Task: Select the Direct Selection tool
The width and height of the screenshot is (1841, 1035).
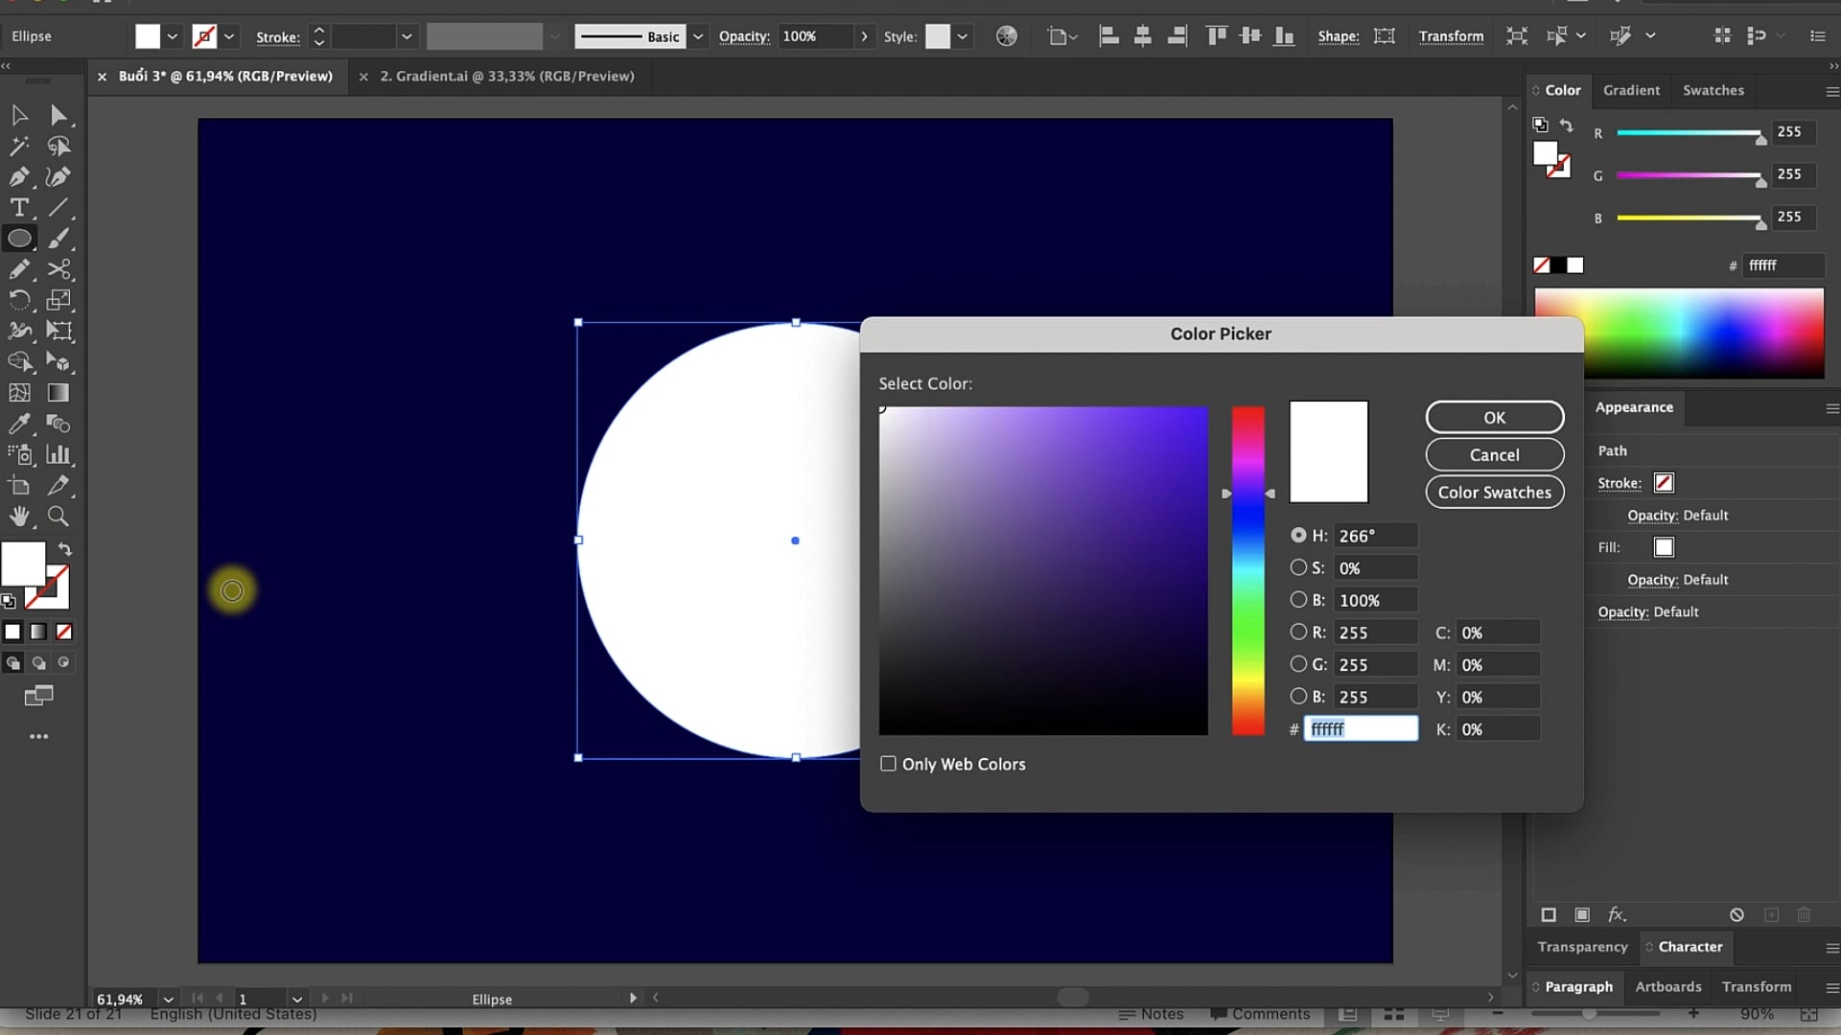Action: (58, 116)
